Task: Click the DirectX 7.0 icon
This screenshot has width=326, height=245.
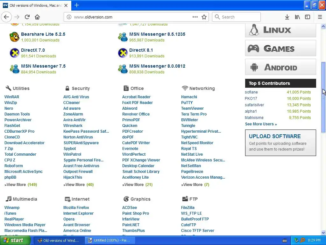Action: click(x=15, y=53)
